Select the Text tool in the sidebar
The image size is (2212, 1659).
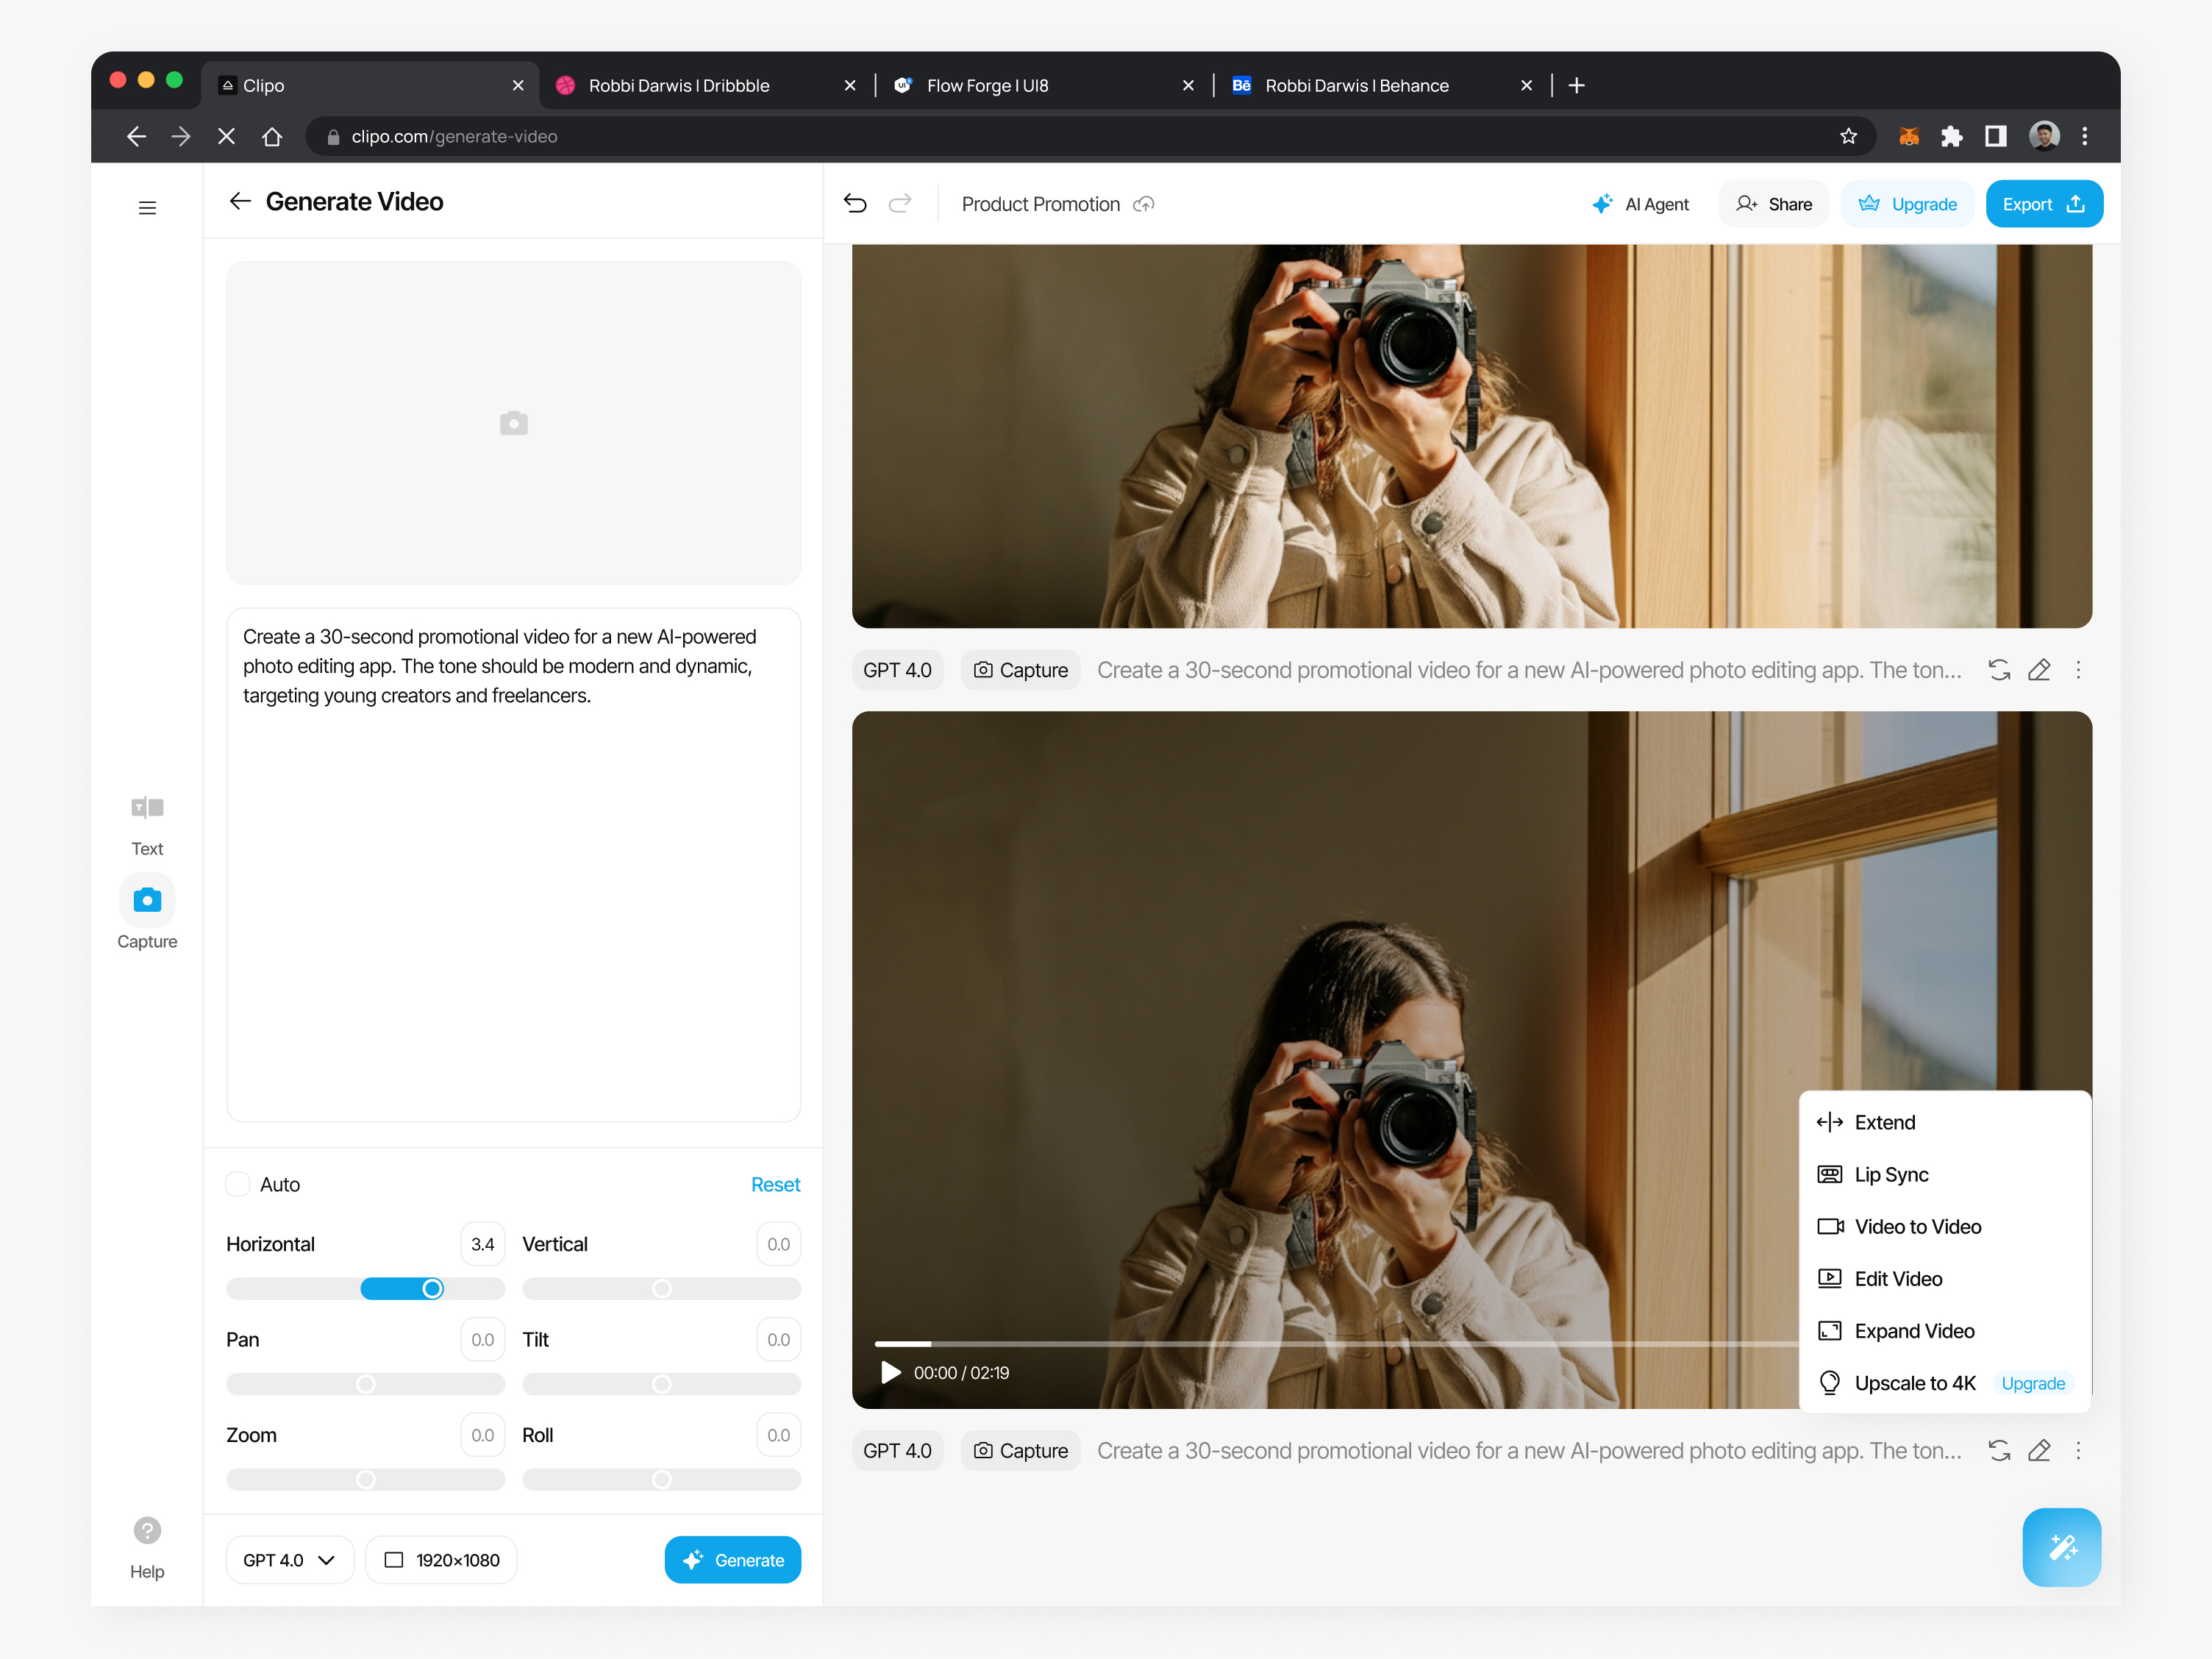click(x=147, y=822)
